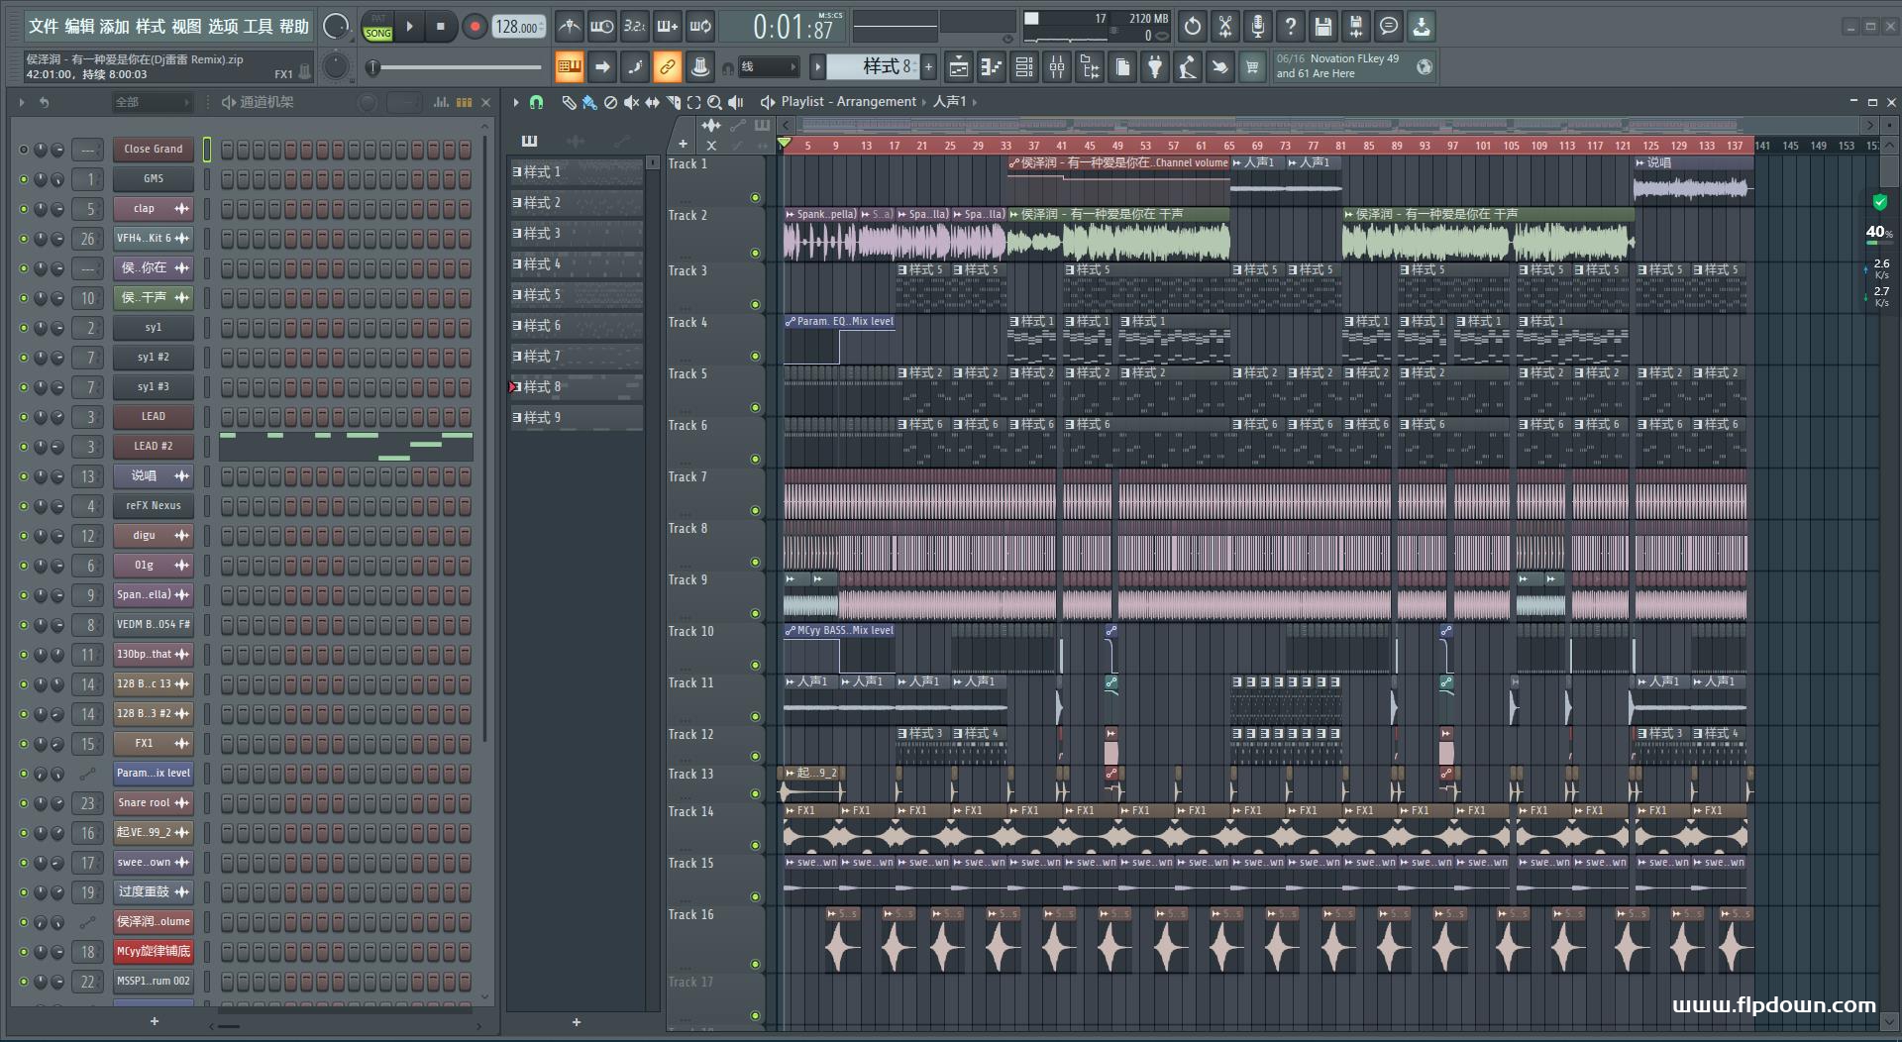Enable the countdown before recording icon
Viewport: 1902px width, 1042px height.
(634, 27)
